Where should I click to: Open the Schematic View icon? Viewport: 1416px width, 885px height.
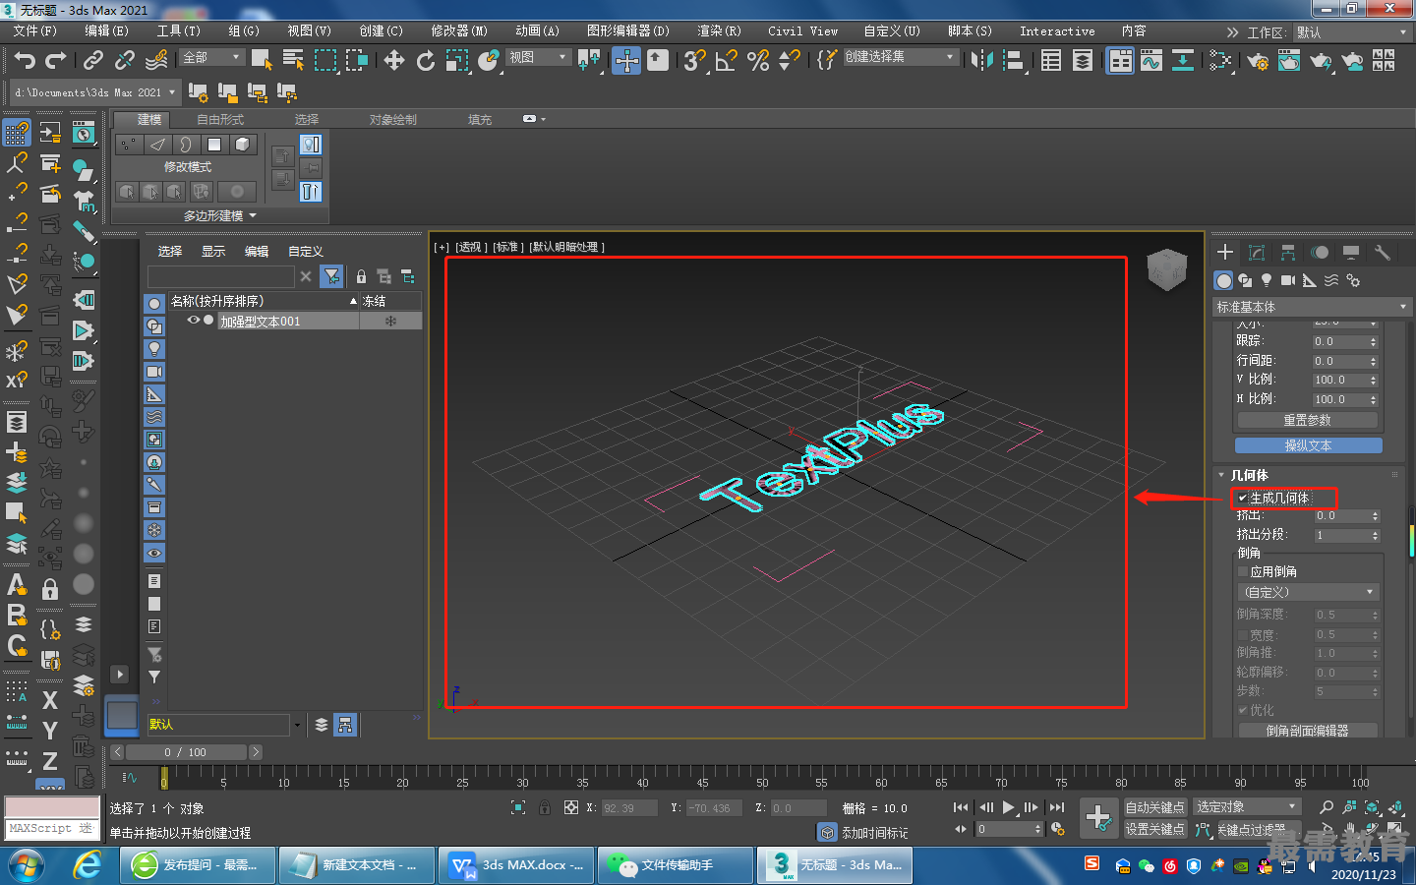click(1183, 61)
